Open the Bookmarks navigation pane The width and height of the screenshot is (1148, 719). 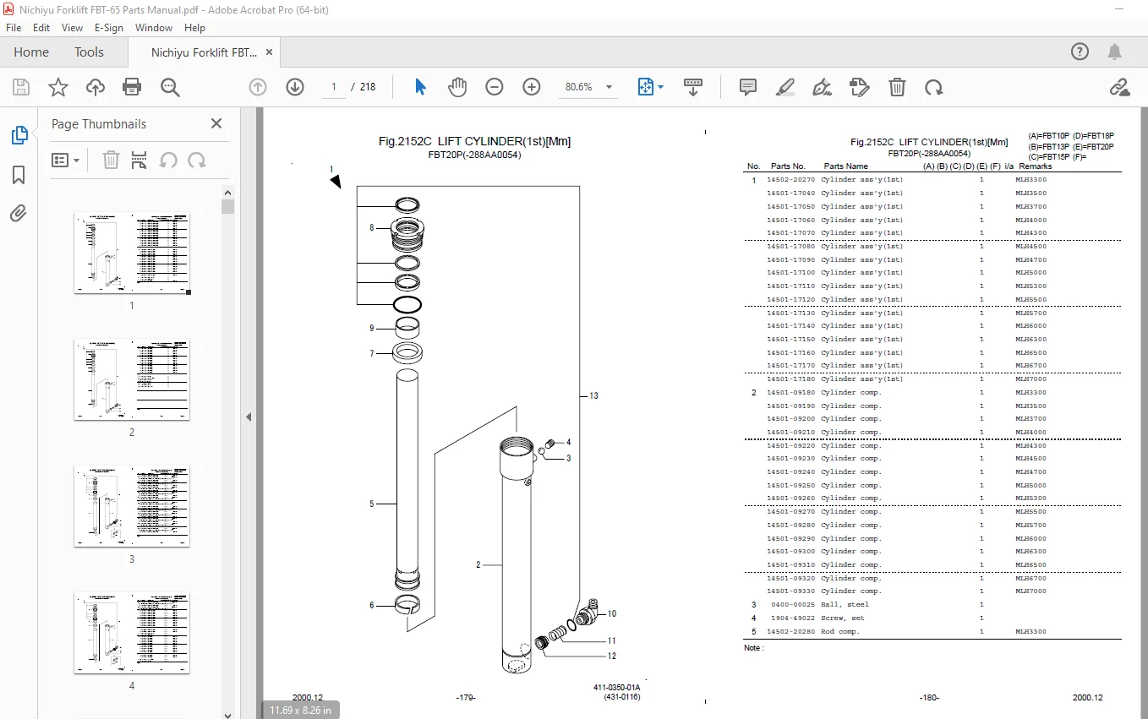(19, 175)
